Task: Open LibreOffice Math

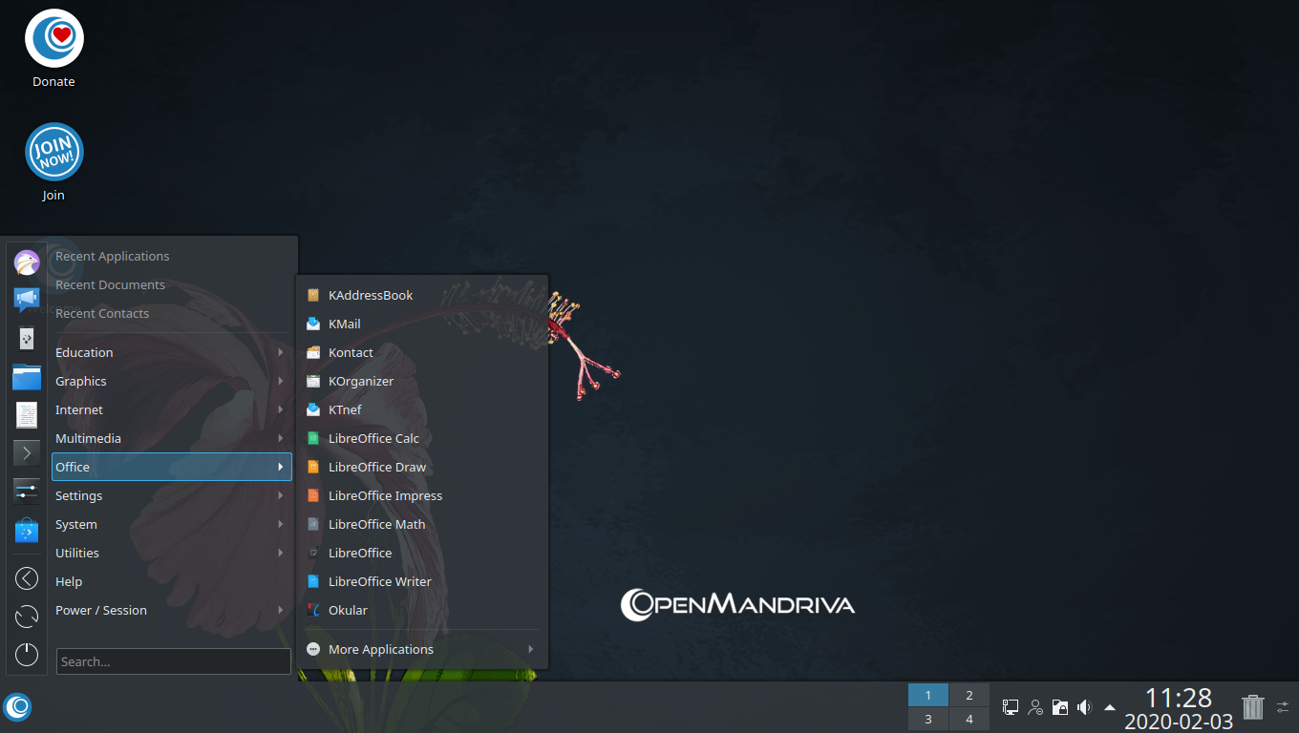Action: coord(422,524)
